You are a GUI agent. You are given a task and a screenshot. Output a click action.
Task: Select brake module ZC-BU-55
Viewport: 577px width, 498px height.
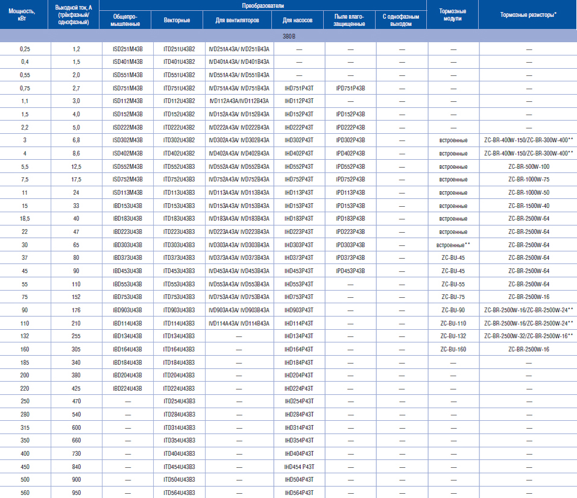tap(453, 284)
